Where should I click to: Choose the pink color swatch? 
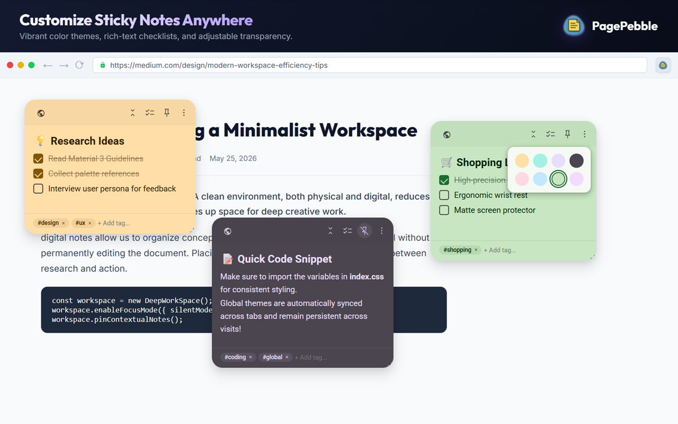point(522,179)
